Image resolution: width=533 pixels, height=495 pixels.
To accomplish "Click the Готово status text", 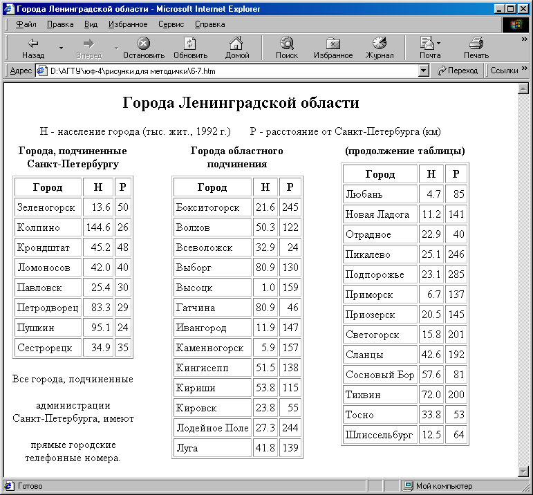I will point(30,486).
